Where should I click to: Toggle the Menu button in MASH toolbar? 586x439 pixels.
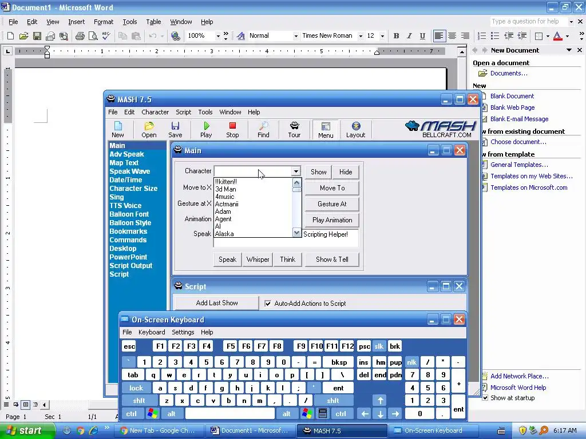(x=326, y=130)
